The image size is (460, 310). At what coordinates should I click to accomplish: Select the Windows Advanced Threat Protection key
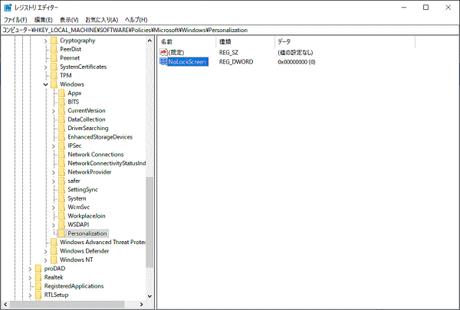coord(103,243)
